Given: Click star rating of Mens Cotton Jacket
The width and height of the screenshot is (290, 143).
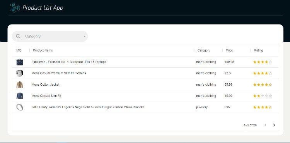Looking at the screenshot, I should coord(263,85).
